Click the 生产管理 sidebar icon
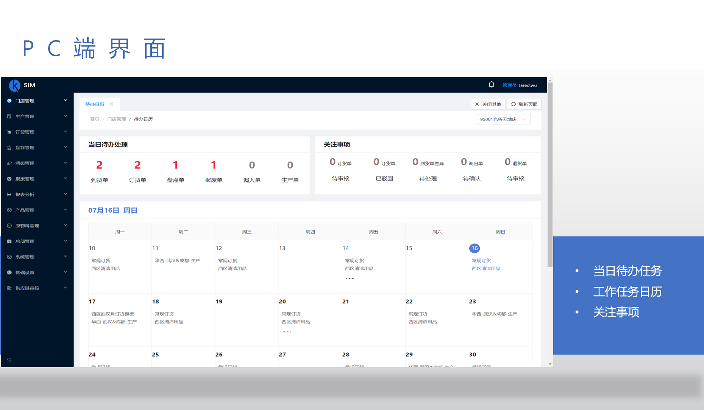The image size is (704, 410). pos(9,116)
